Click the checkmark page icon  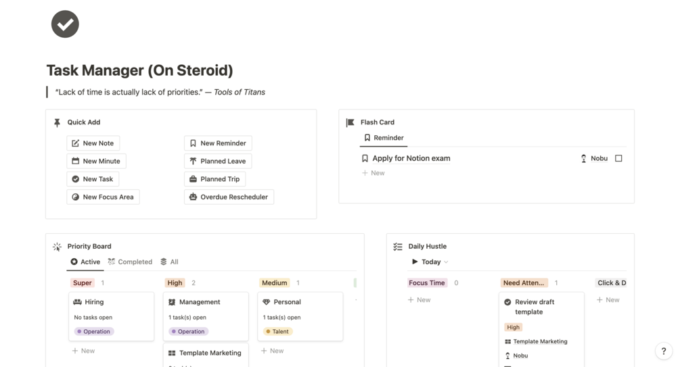(65, 24)
